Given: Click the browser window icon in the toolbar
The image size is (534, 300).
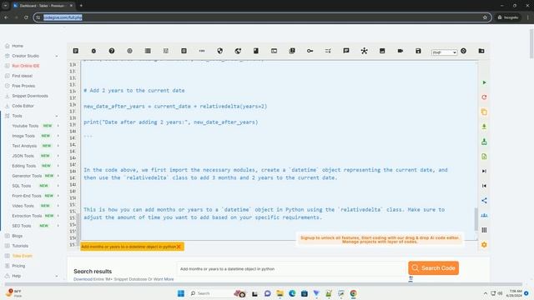Looking at the screenshot, I should (x=274, y=51).
